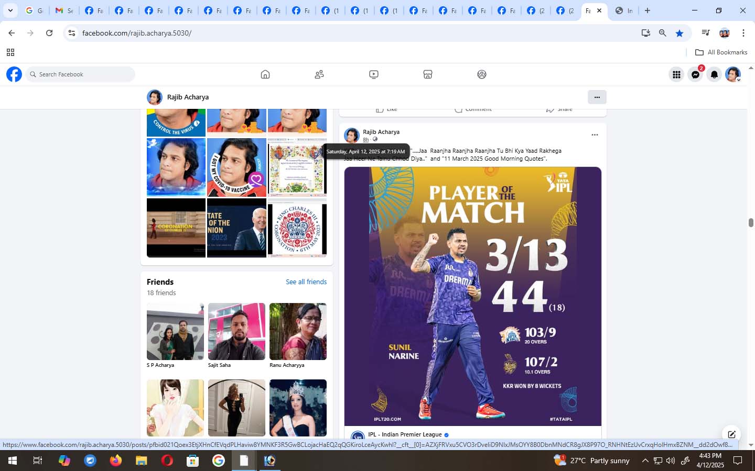Show hidden system tray icons
This screenshot has width=755, height=471.
tap(645, 461)
